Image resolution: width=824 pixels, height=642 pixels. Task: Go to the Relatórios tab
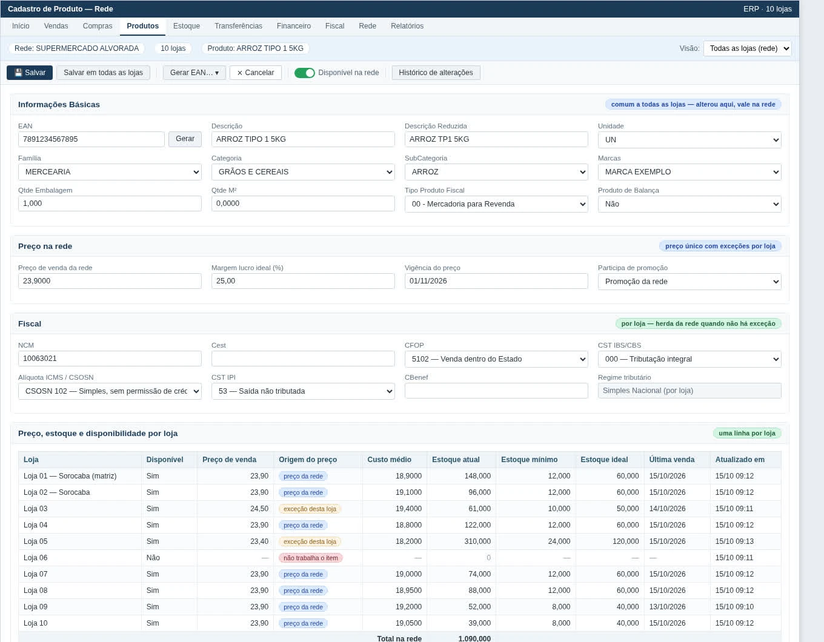(x=407, y=26)
